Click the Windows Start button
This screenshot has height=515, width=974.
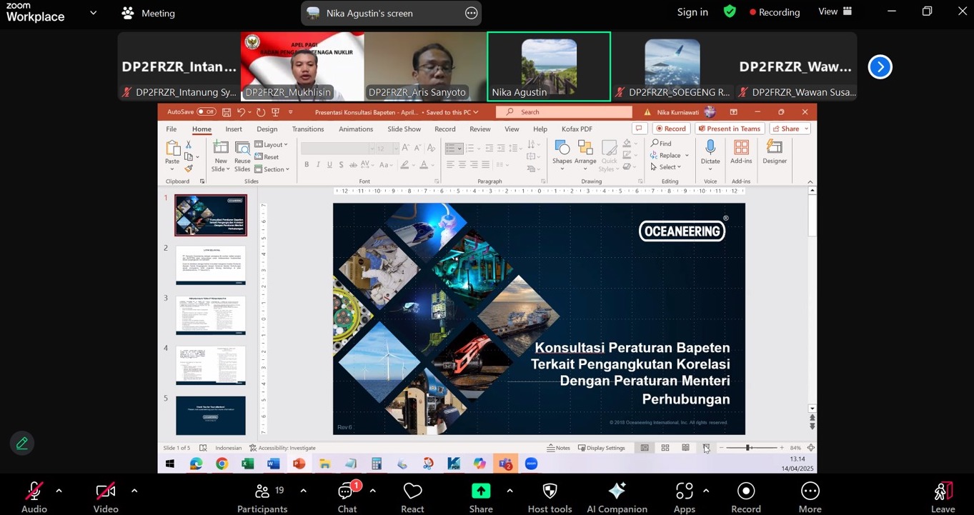tap(170, 464)
